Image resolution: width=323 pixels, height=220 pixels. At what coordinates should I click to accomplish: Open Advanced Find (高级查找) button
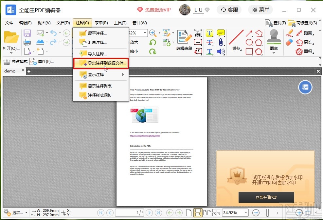tap(302, 23)
